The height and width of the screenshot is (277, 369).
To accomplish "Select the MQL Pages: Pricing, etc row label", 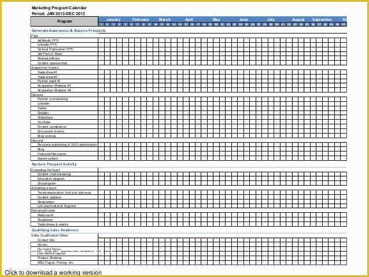I will tap(56, 263).
